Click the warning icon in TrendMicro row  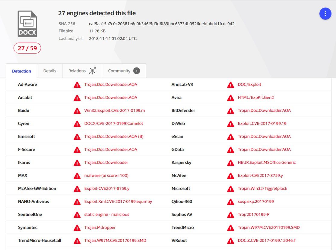(230, 228)
